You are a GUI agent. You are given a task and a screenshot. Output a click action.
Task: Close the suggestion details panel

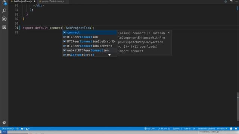169,32
